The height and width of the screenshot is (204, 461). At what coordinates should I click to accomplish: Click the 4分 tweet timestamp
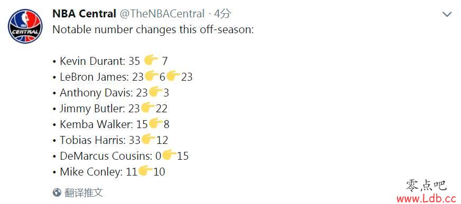(223, 14)
